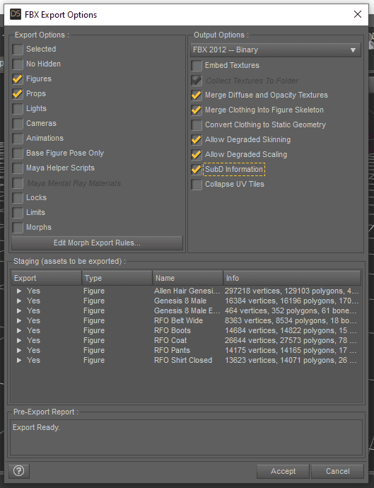Screen dimensions: 374x488
Task: Click the Accept button
Action: [283, 471]
